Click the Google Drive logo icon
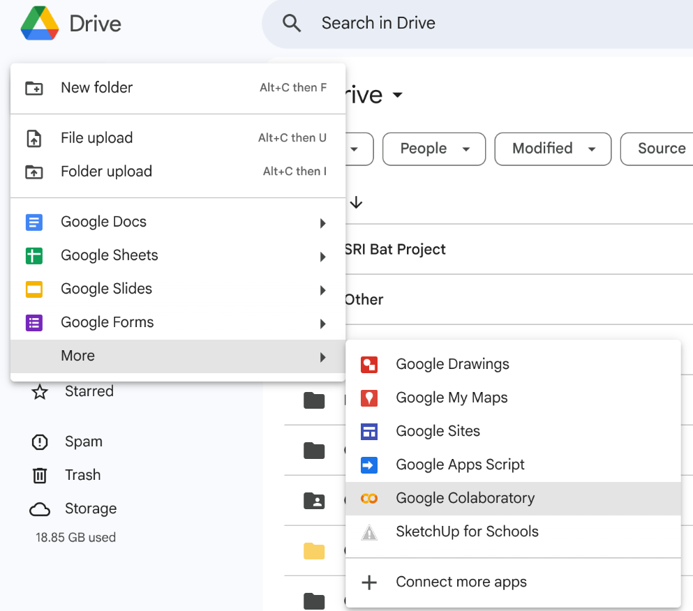Image resolution: width=693 pixels, height=611 pixels. (40, 24)
